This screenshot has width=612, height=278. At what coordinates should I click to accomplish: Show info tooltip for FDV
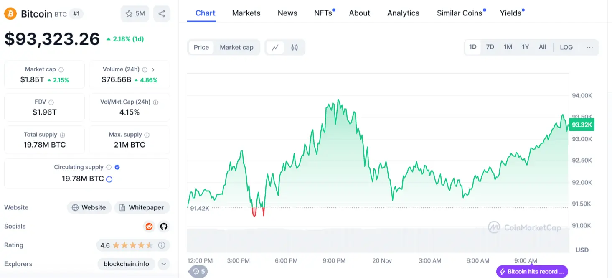click(51, 102)
